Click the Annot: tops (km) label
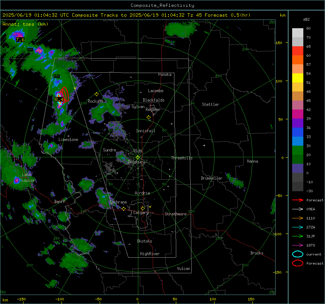 pos(25,24)
